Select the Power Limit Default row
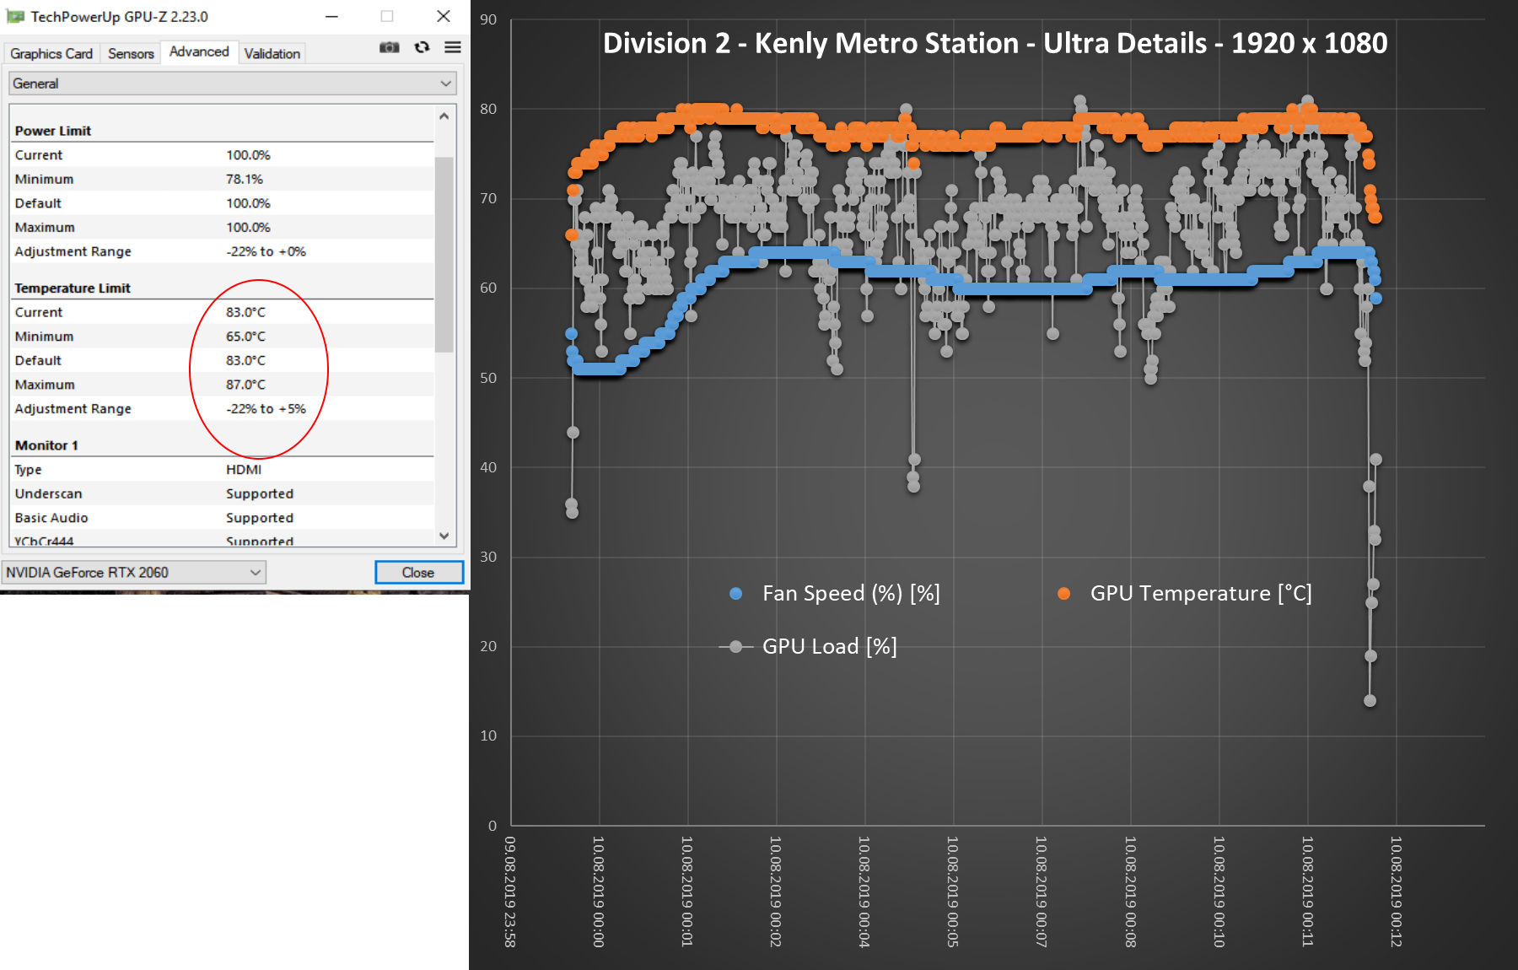This screenshot has width=1518, height=970. click(223, 203)
